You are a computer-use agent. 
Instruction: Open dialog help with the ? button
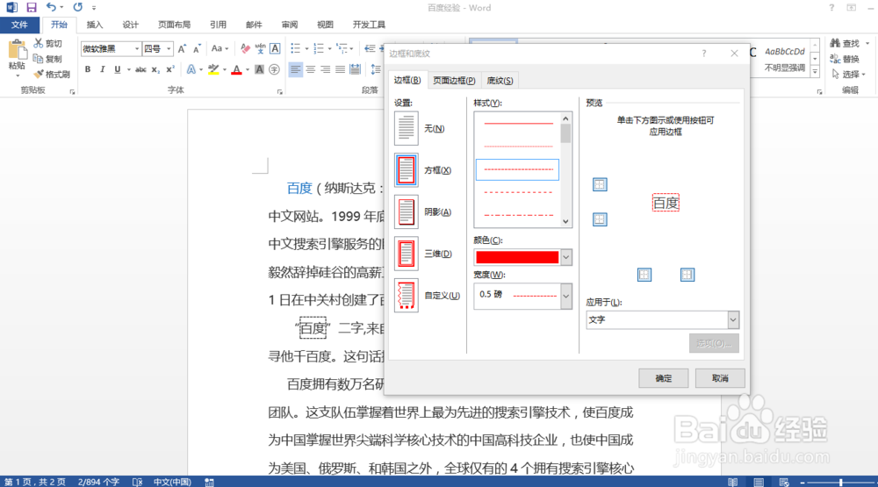(x=704, y=54)
